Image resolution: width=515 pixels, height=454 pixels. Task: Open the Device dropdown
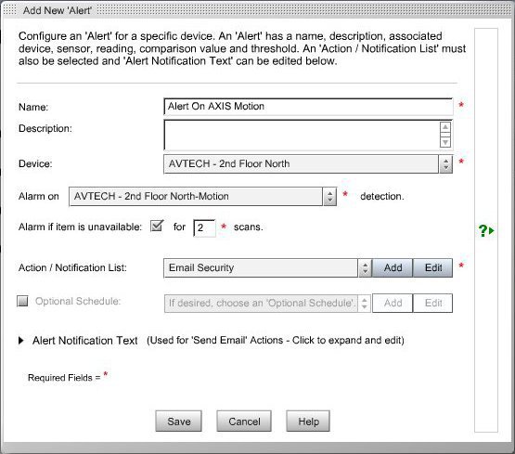pyautogui.click(x=308, y=164)
